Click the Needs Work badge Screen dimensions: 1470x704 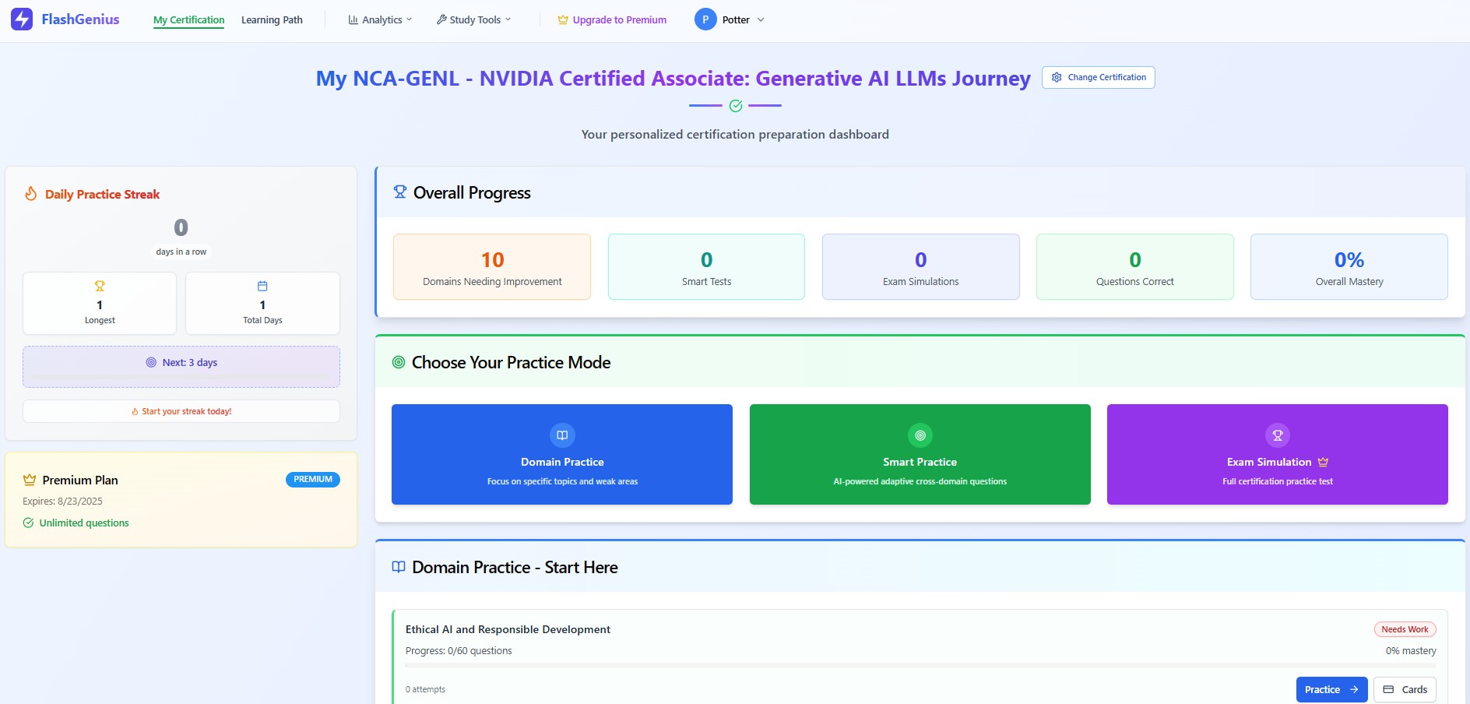(1405, 629)
